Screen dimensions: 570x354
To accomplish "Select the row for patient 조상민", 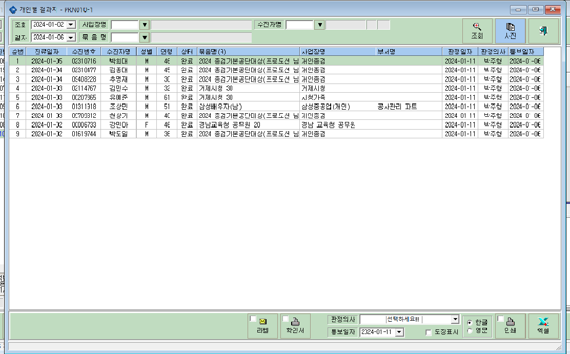I will click(x=276, y=107).
